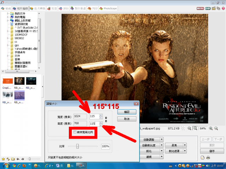226x169 pixels.
Task: Click the 1:1 actual size zoom icon
Action: (x=189, y=128)
